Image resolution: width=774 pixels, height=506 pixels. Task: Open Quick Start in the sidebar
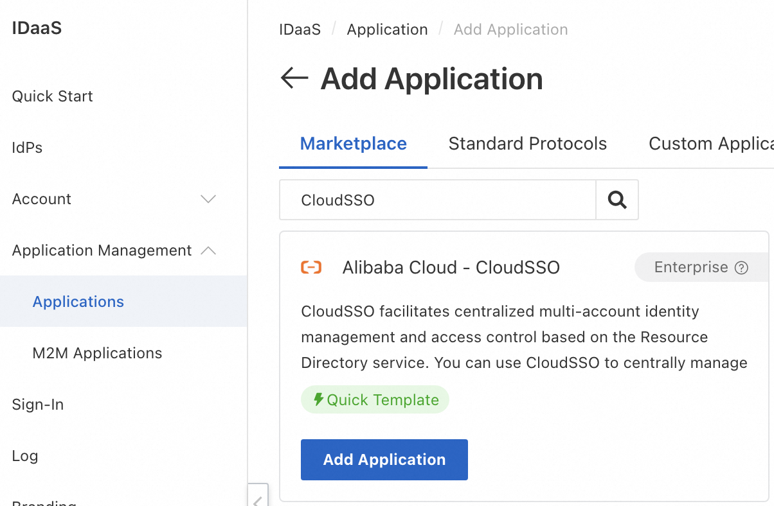53,96
